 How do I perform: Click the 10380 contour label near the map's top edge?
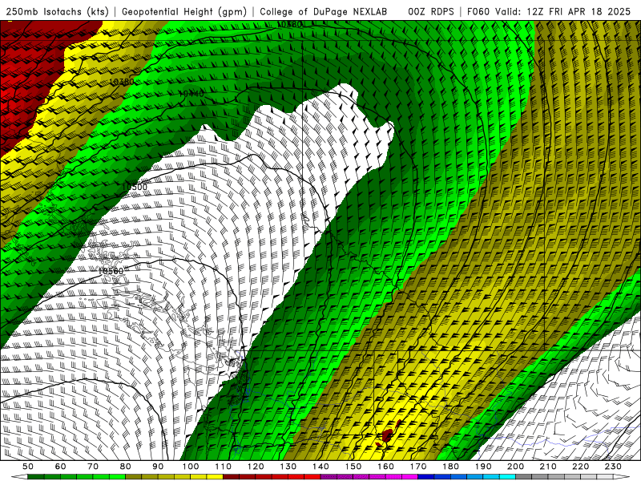[289, 25]
